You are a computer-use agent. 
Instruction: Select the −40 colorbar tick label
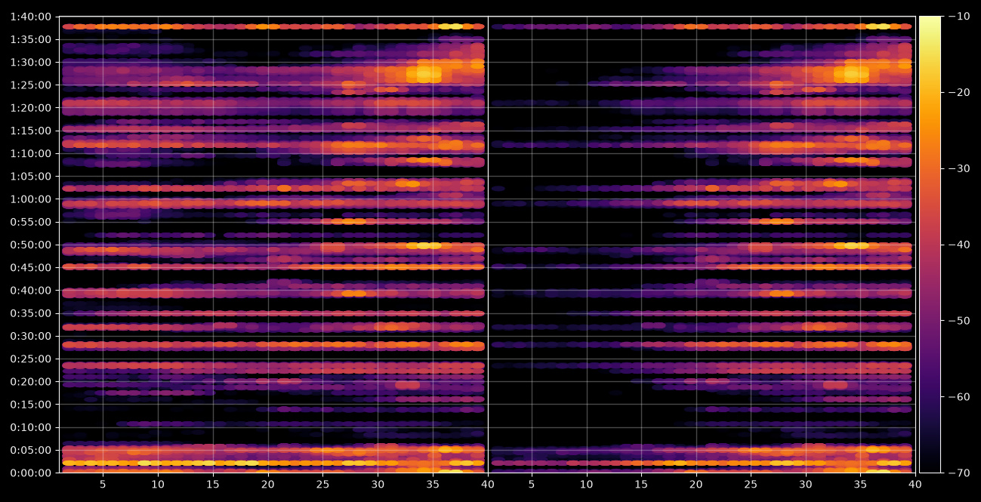[x=959, y=245]
